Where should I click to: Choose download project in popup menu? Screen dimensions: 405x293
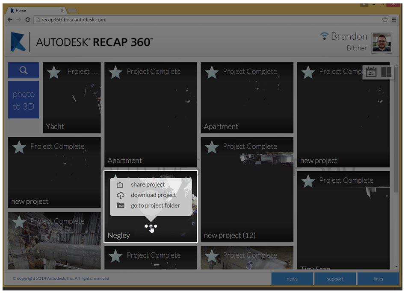[x=153, y=195]
